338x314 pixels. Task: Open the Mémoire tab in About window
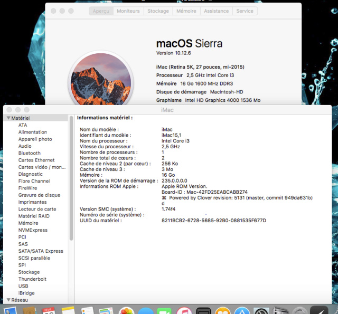click(x=186, y=11)
